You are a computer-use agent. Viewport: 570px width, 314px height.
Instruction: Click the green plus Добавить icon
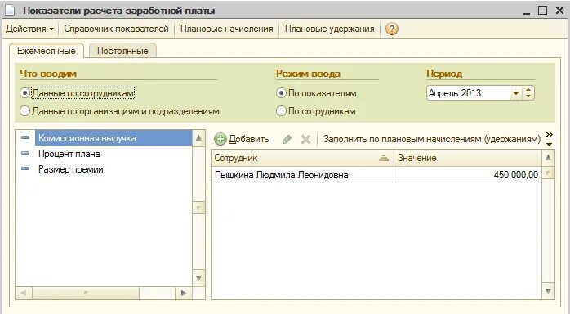220,139
